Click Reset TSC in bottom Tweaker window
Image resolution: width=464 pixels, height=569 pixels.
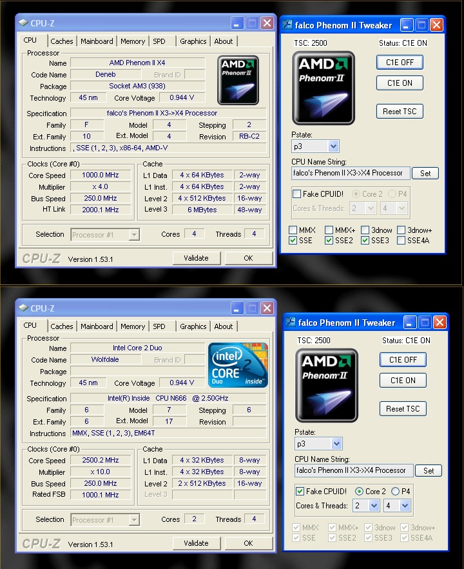[x=403, y=409]
